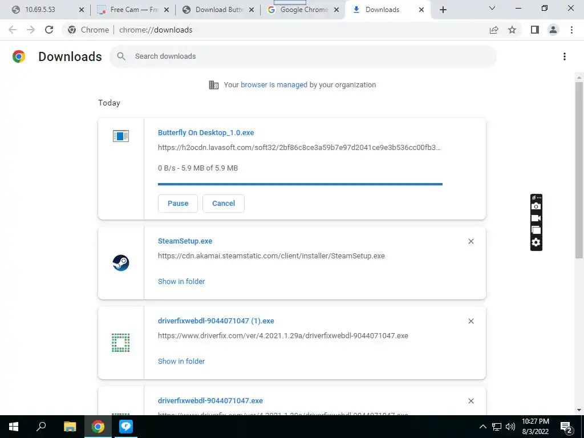Click the 'browser is managed' link
This screenshot has height=438, width=584.
pos(274,85)
